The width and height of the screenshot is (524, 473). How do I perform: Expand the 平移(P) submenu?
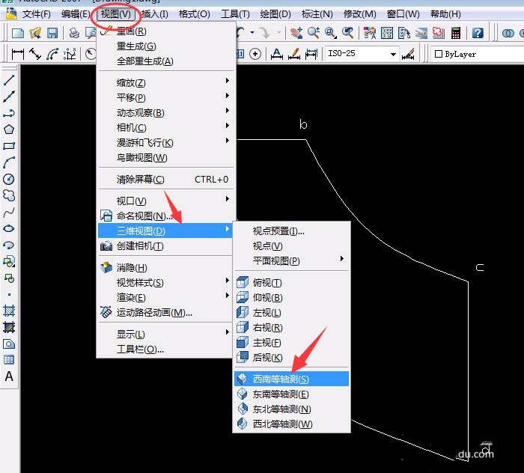point(165,97)
